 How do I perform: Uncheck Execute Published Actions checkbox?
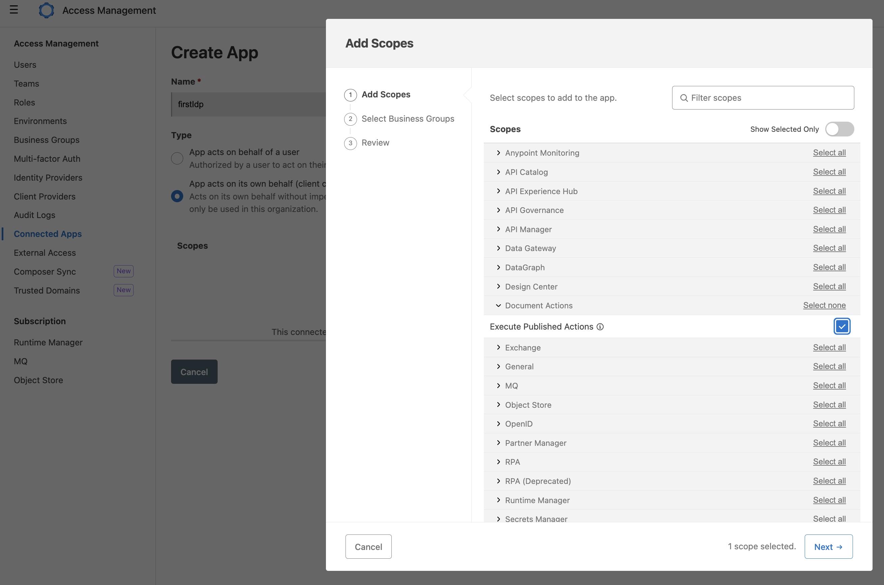point(841,327)
